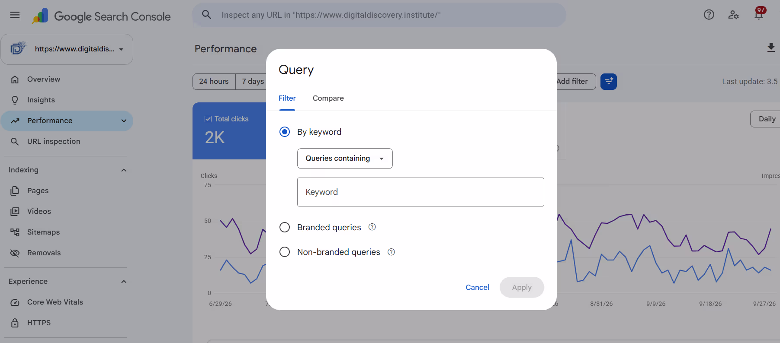Click the Add filter button
The image size is (780, 343).
point(575,81)
